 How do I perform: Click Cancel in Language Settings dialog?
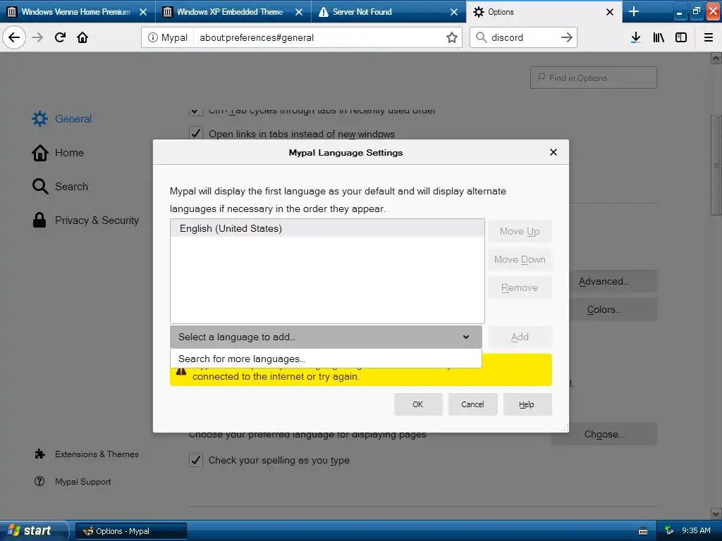(x=473, y=404)
